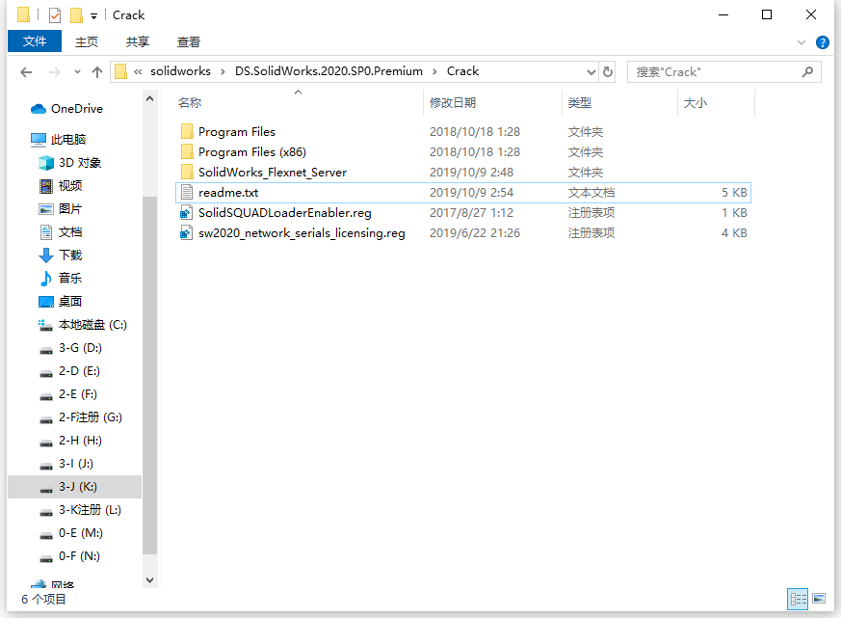Select the readme.txt file icon
The height and width of the screenshot is (618, 841).
(187, 192)
